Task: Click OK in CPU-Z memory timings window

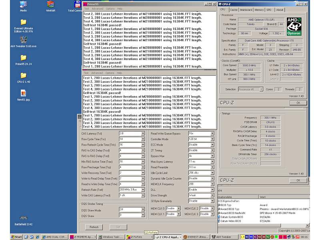Action: [x=298, y=180]
